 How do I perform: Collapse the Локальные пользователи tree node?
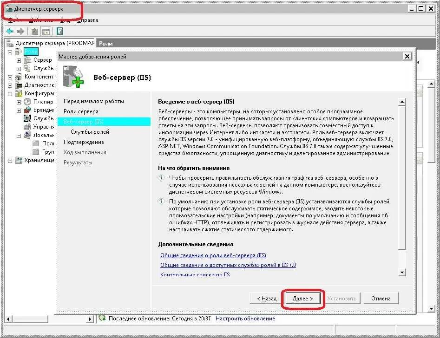19,136
